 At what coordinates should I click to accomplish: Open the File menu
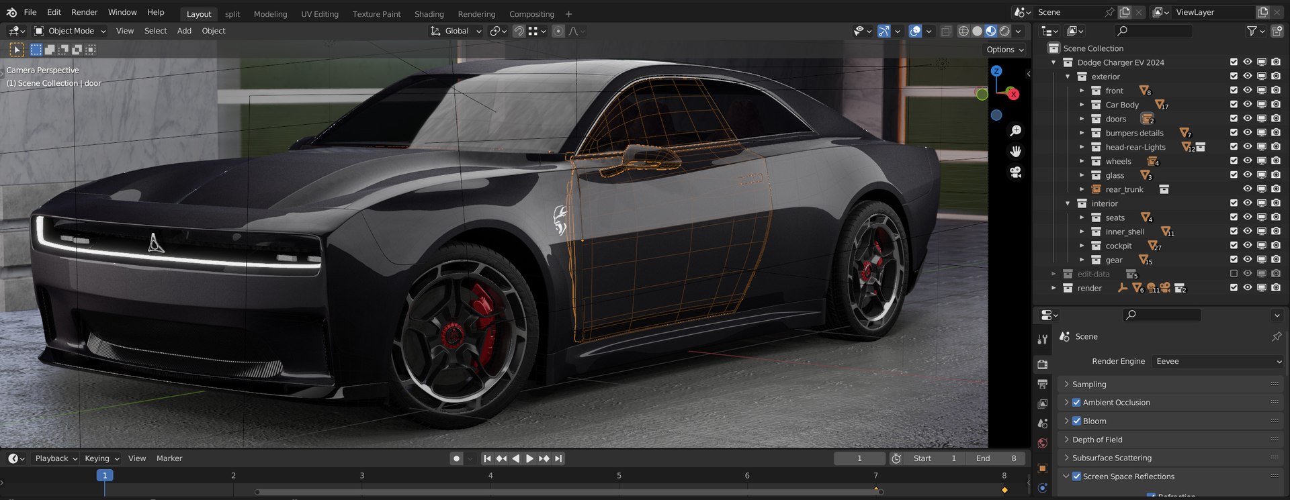tap(30, 12)
